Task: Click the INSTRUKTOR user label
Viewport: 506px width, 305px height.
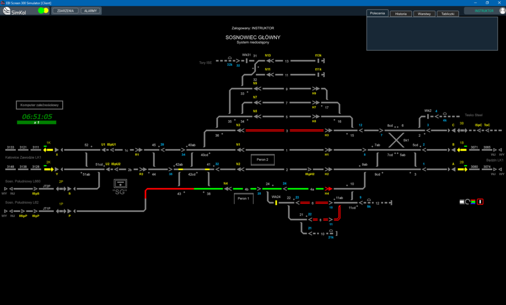Action: click(x=484, y=11)
